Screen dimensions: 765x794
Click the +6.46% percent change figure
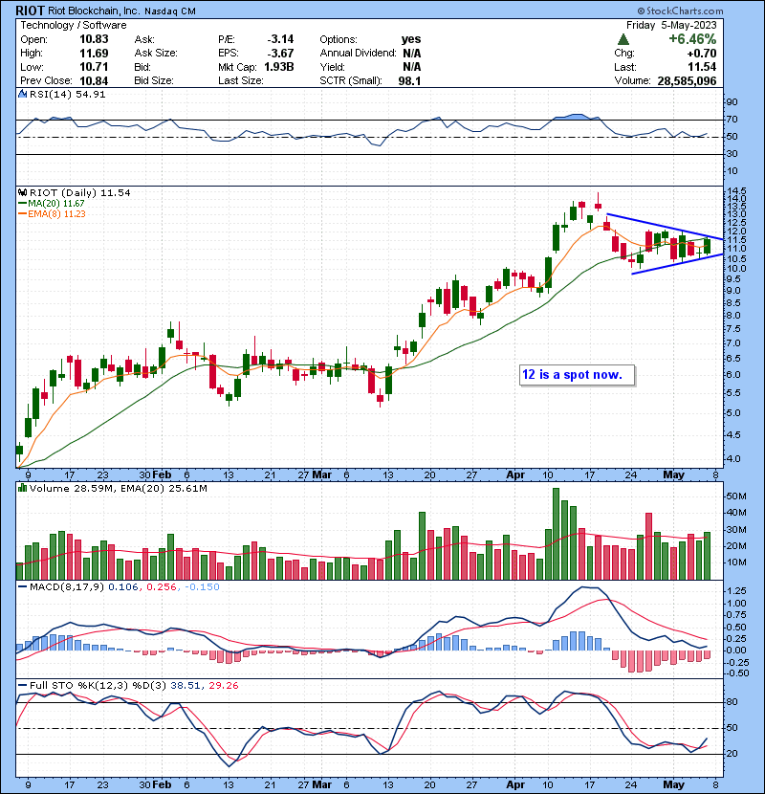pyautogui.click(x=692, y=39)
